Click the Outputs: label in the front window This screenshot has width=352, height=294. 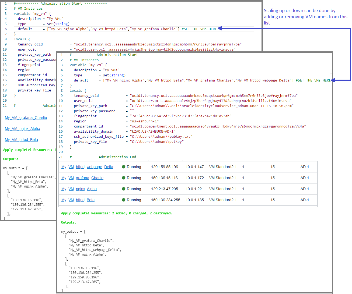(x=68, y=222)
